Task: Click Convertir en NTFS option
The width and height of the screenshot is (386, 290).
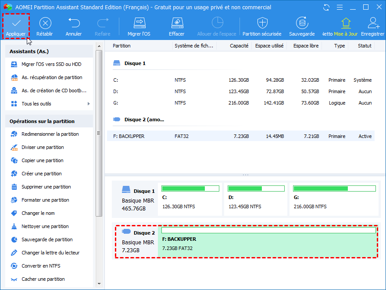Action: click(41, 266)
